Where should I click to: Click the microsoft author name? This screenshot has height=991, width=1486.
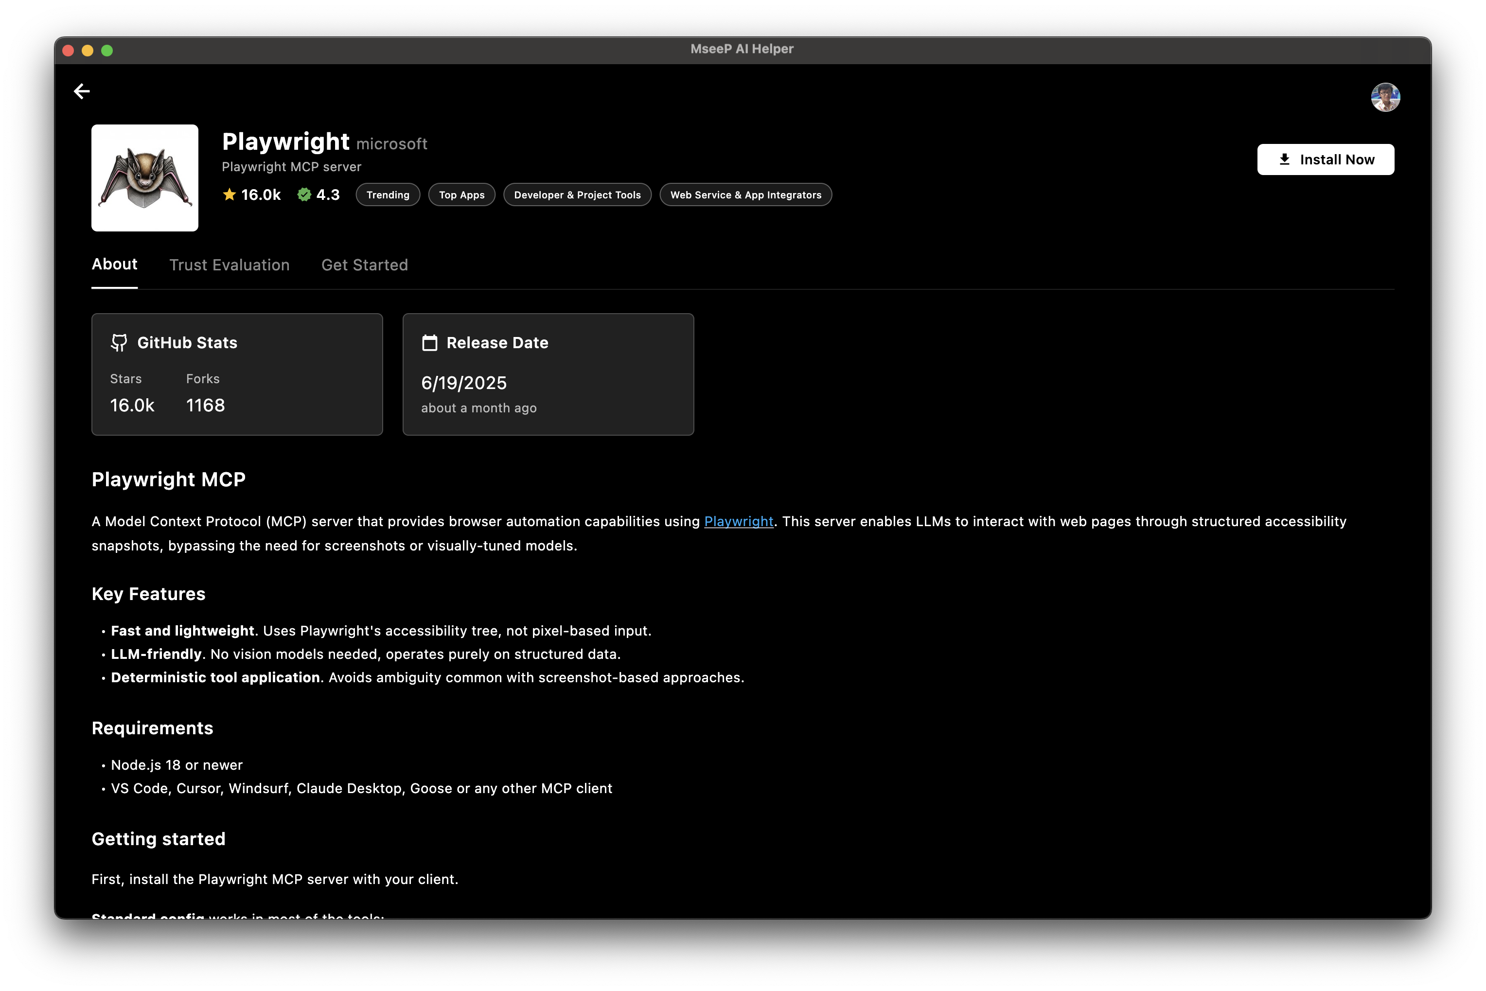[x=391, y=144]
